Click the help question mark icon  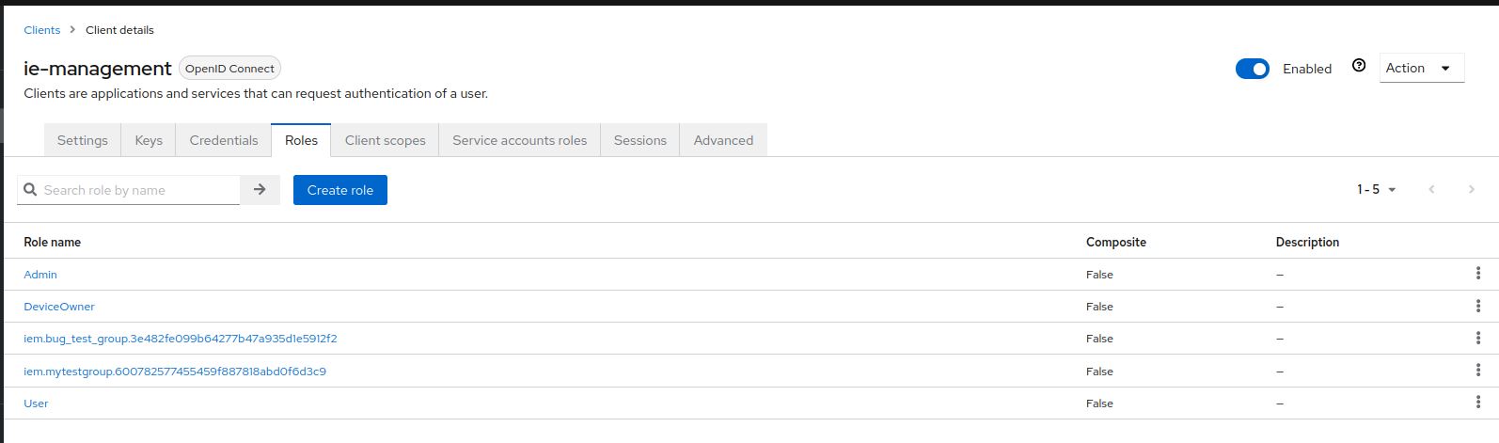1358,66
